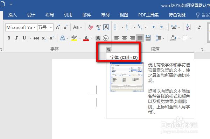Click the Multilevel List icon
The image size is (210, 139).
point(141,27)
